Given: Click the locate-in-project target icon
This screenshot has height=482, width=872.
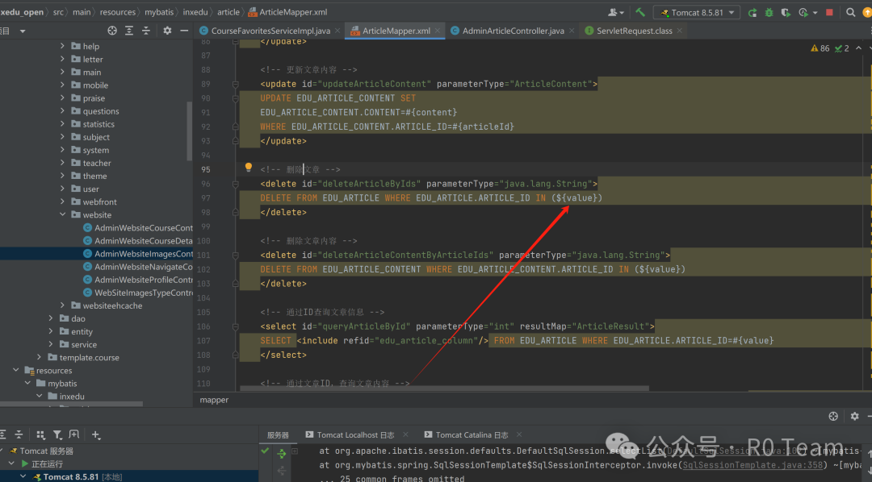Looking at the screenshot, I should coord(112,31).
